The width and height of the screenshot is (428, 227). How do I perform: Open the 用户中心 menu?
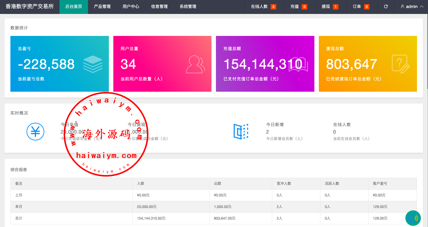tap(131, 7)
